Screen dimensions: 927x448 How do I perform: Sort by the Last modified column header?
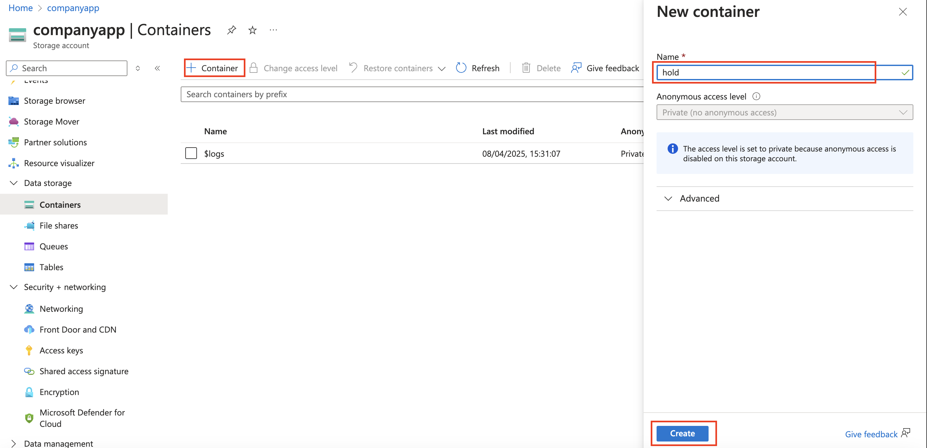[508, 131]
